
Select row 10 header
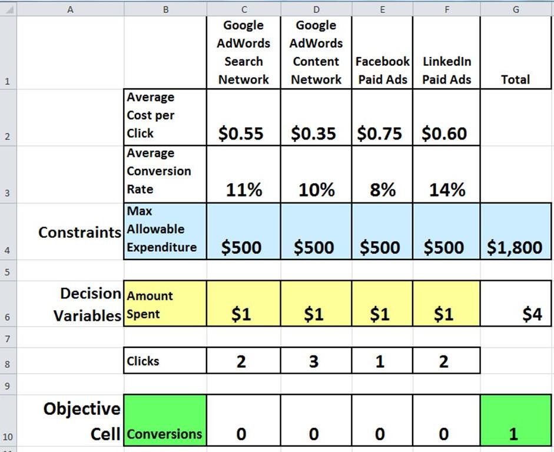pos(8,421)
